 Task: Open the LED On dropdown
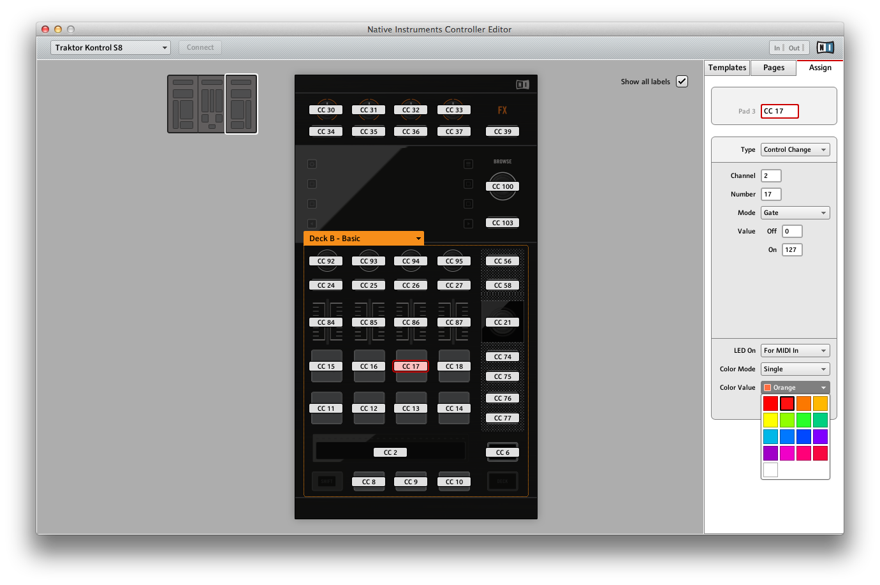pos(795,350)
